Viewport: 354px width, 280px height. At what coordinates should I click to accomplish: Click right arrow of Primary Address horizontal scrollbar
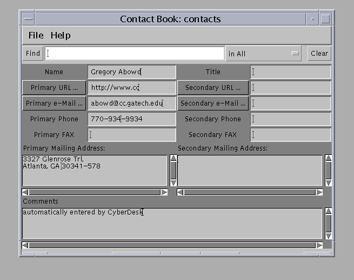tap(164, 192)
